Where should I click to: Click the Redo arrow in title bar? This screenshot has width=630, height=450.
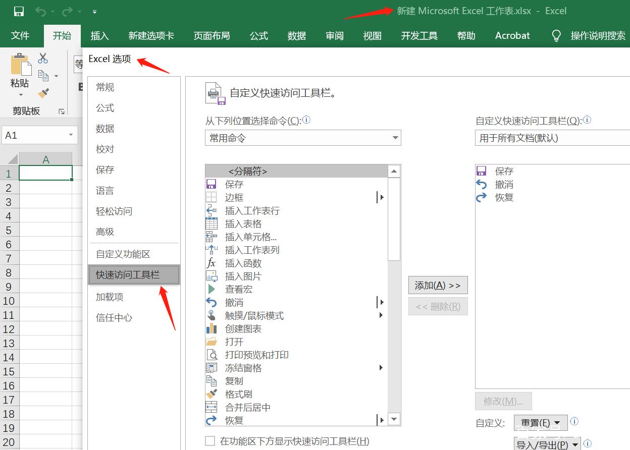pos(67,11)
